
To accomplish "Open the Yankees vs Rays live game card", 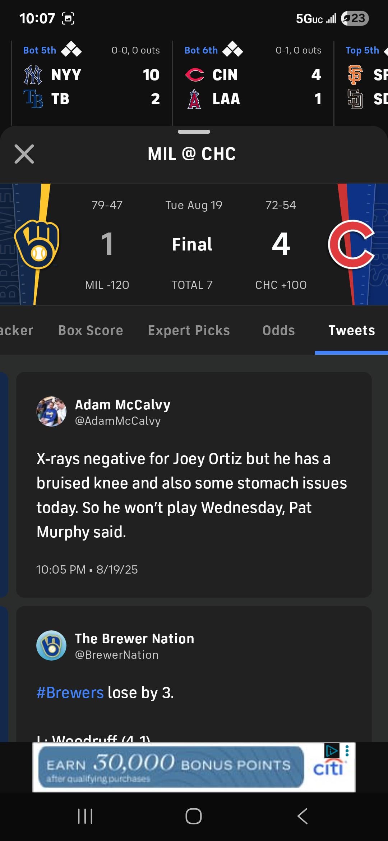I will [x=92, y=83].
